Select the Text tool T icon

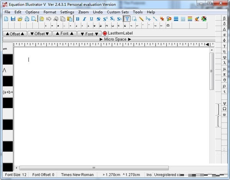127,19
